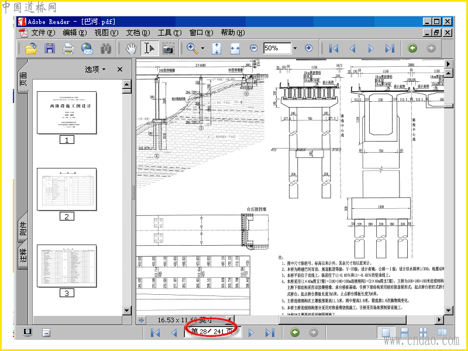The height and width of the screenshot is (351, 468).
Task: Open search with the binoculars icon
Action: 106,49
